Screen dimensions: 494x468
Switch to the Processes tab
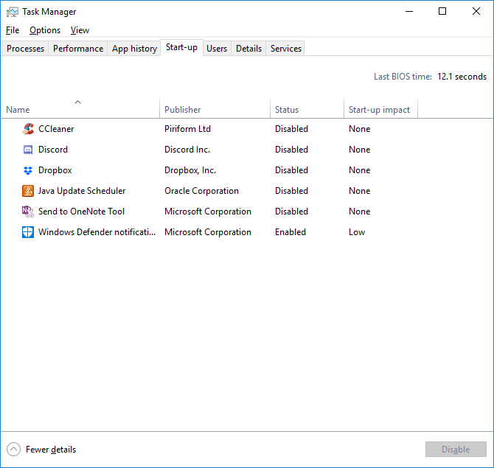26,49
